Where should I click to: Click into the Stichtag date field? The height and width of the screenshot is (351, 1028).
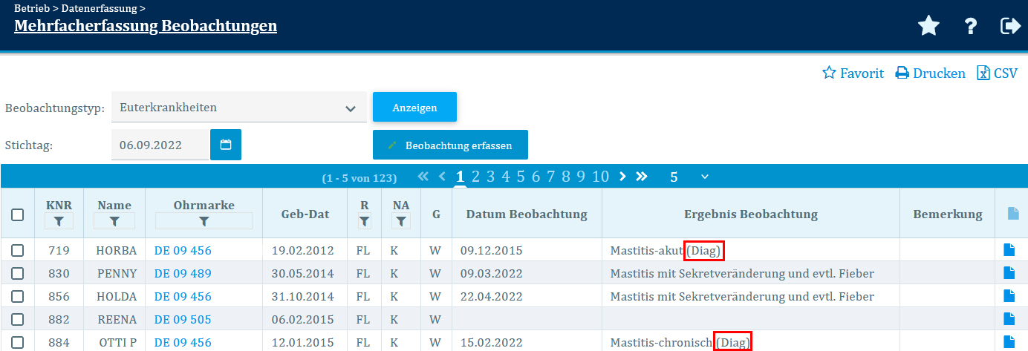160,145
